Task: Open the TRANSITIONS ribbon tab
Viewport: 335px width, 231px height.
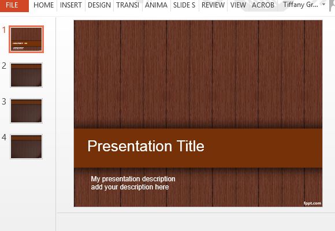Action: tap(128, 5)
